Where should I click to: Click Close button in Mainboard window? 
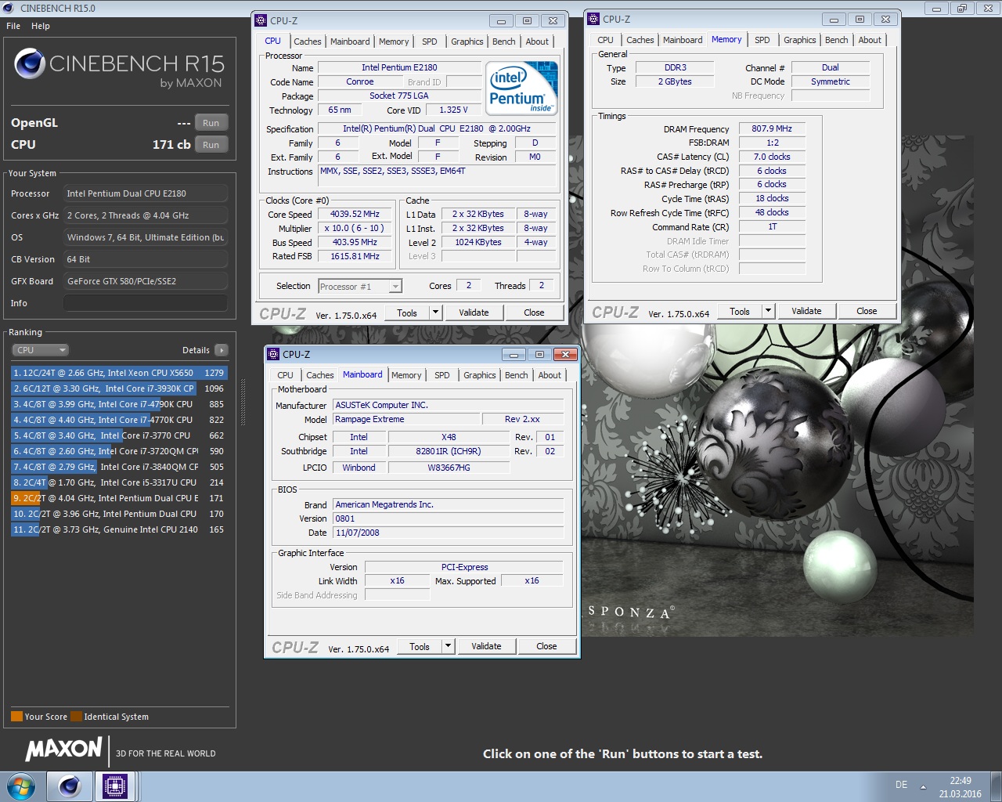(546, 646)
